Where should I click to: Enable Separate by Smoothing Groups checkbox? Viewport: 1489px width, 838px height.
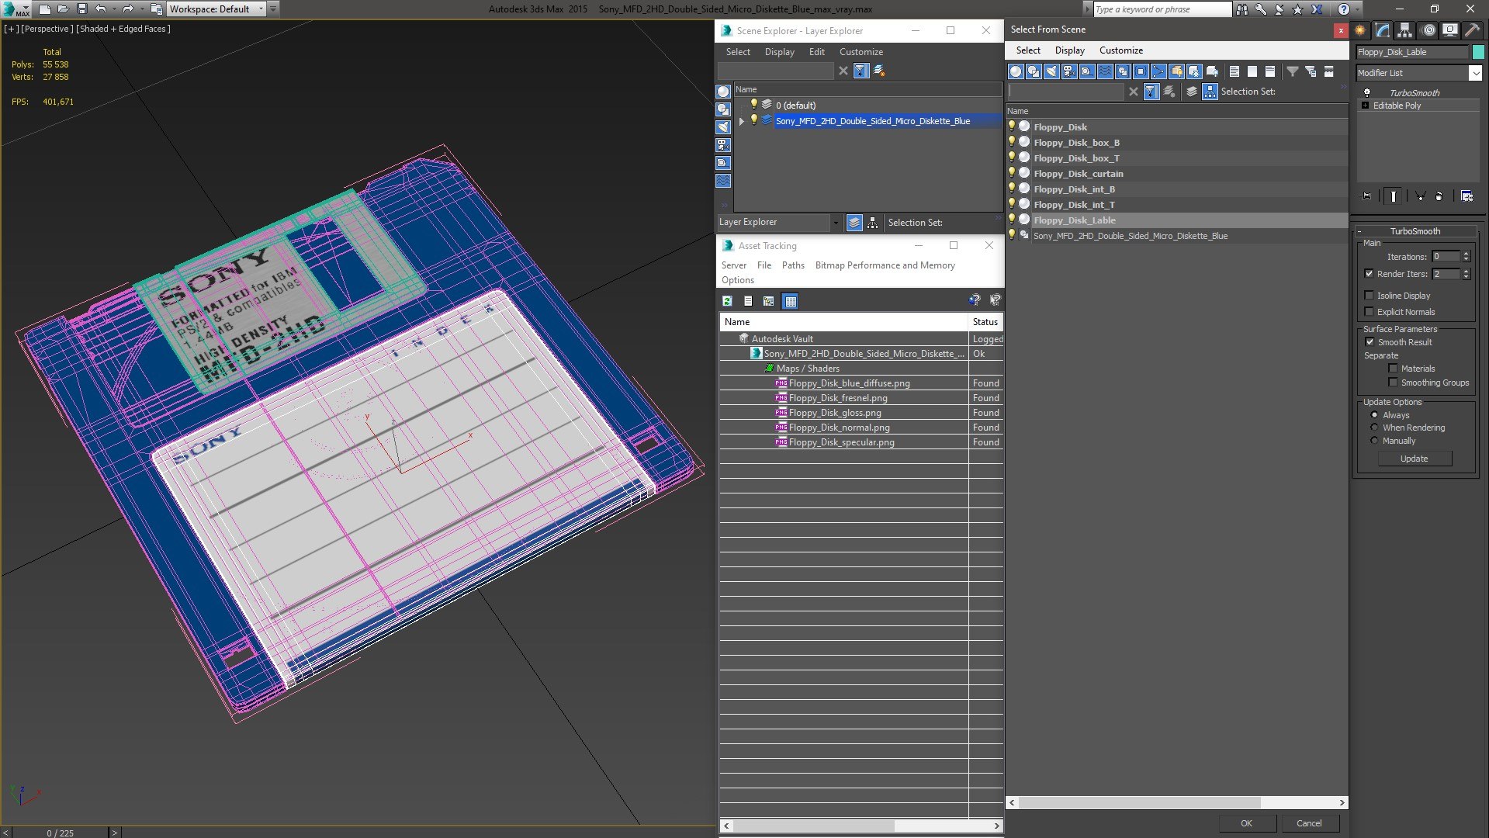click(x=1393, y=383)
